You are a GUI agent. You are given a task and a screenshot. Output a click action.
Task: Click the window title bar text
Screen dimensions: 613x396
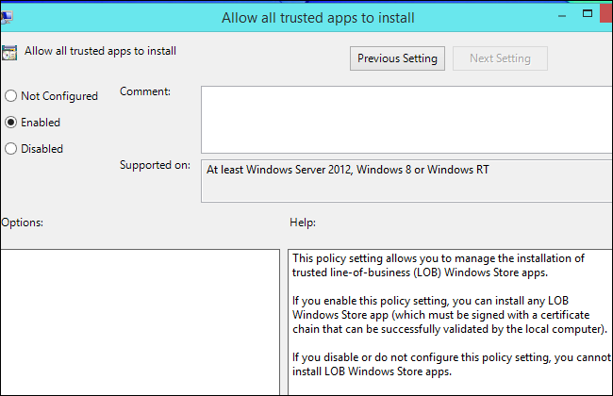click(318, 17)
